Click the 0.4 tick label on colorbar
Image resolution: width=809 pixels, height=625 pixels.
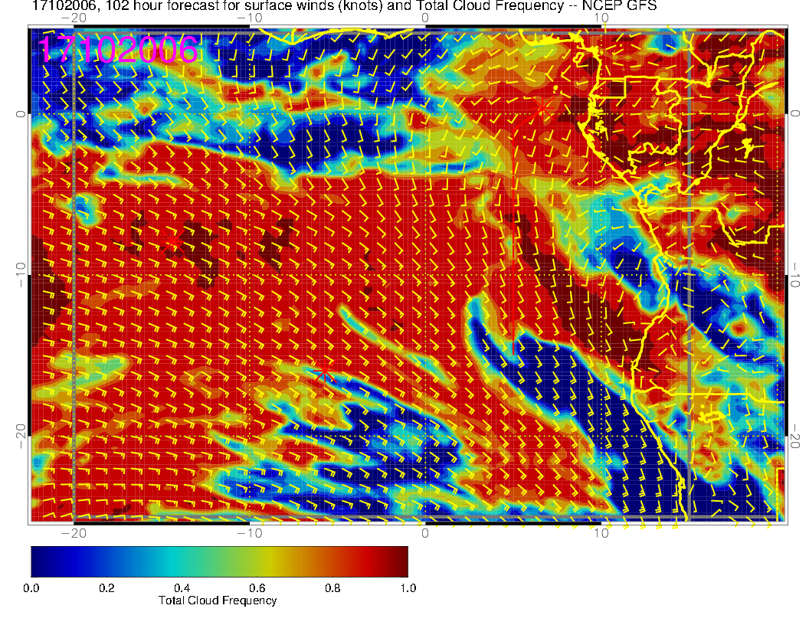182,588
